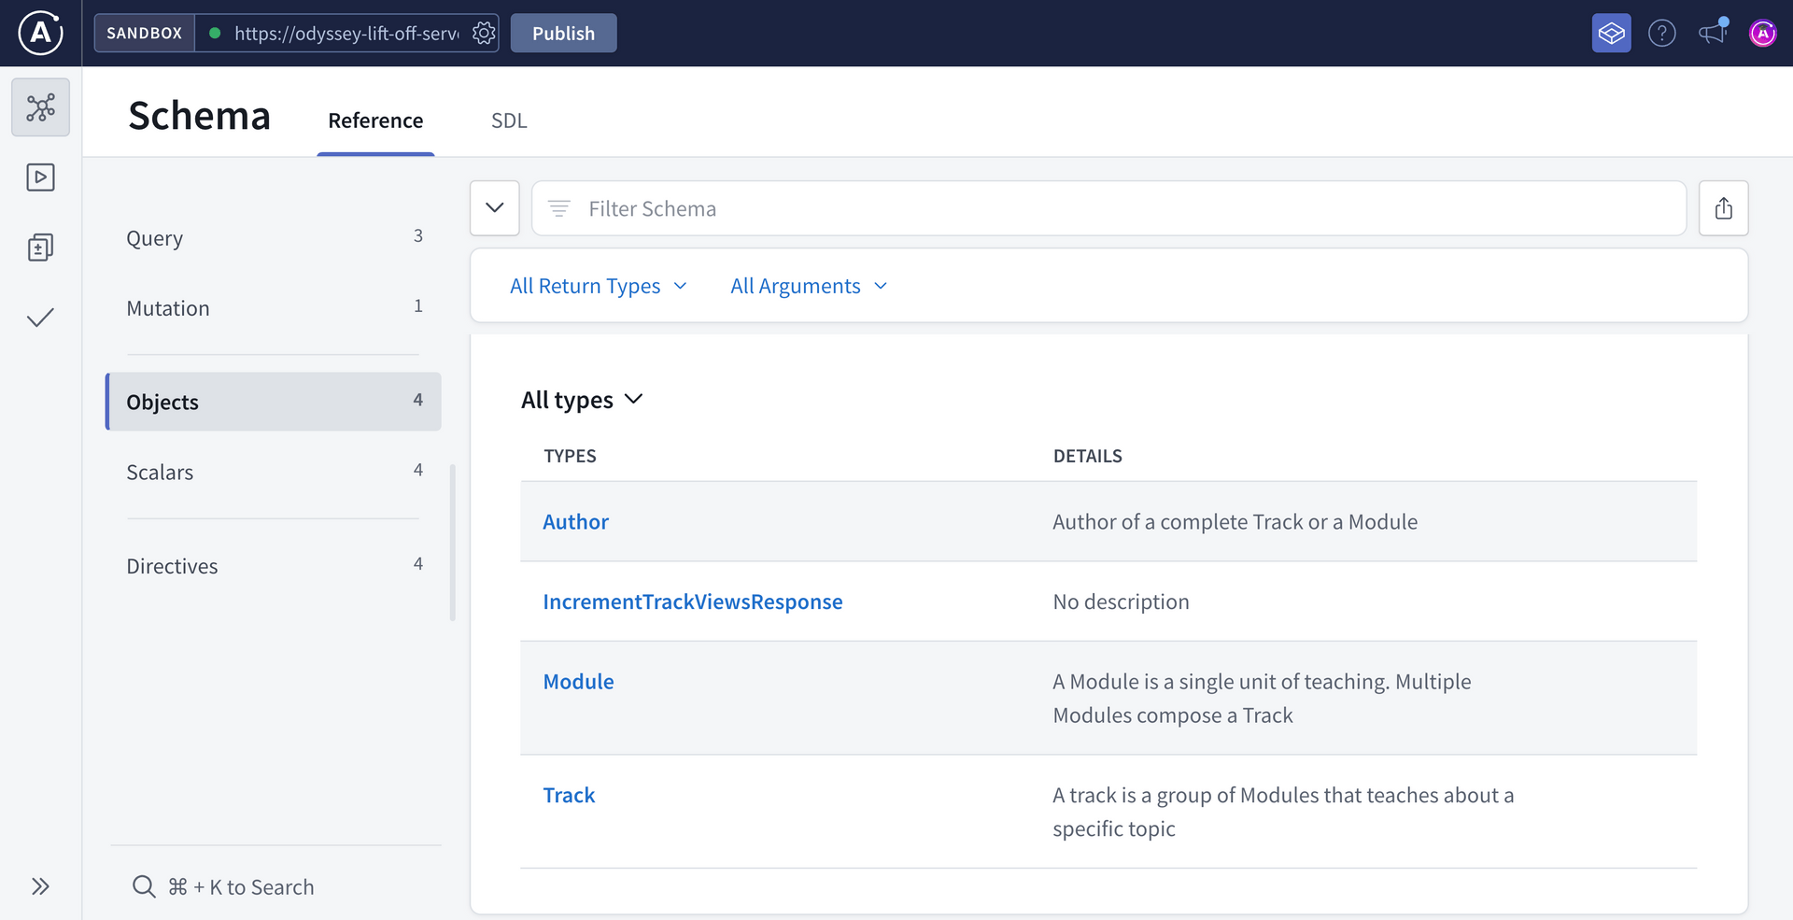Open the IncrementTrackViewsResponse type link
The width and height of the screenshot is (1793, 920).
coord(692,602)
